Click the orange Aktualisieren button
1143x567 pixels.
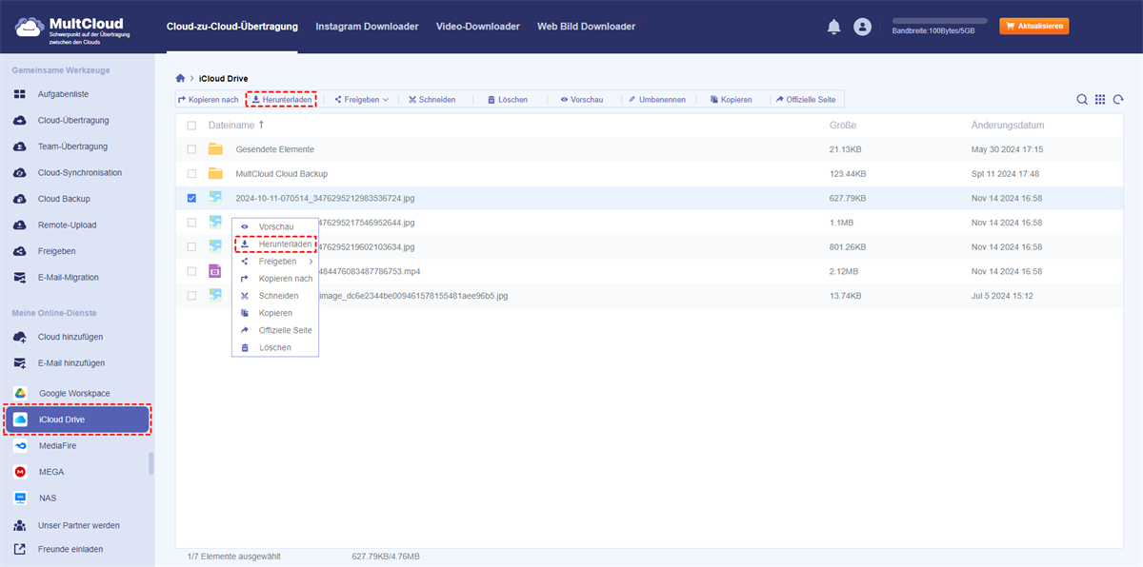tap(1033, 27)
